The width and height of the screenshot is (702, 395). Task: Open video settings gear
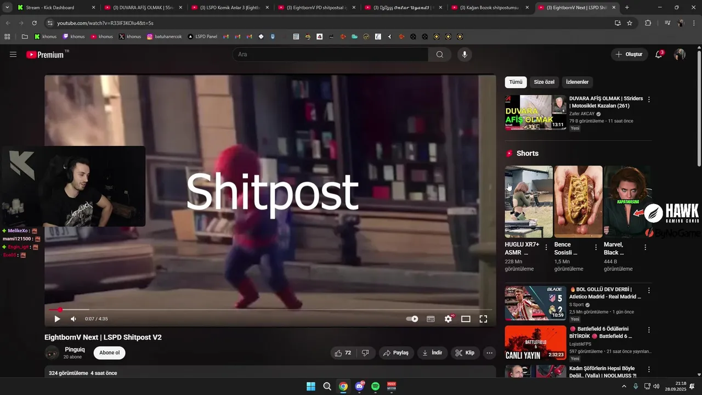tap(449, 319)
